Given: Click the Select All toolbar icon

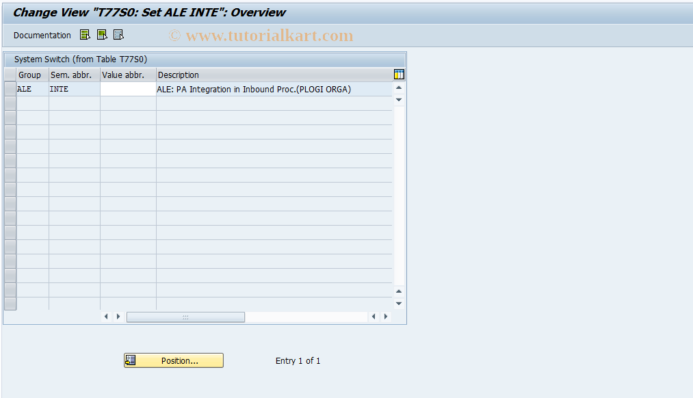Looking at the screenshot, I should (85, 35).
